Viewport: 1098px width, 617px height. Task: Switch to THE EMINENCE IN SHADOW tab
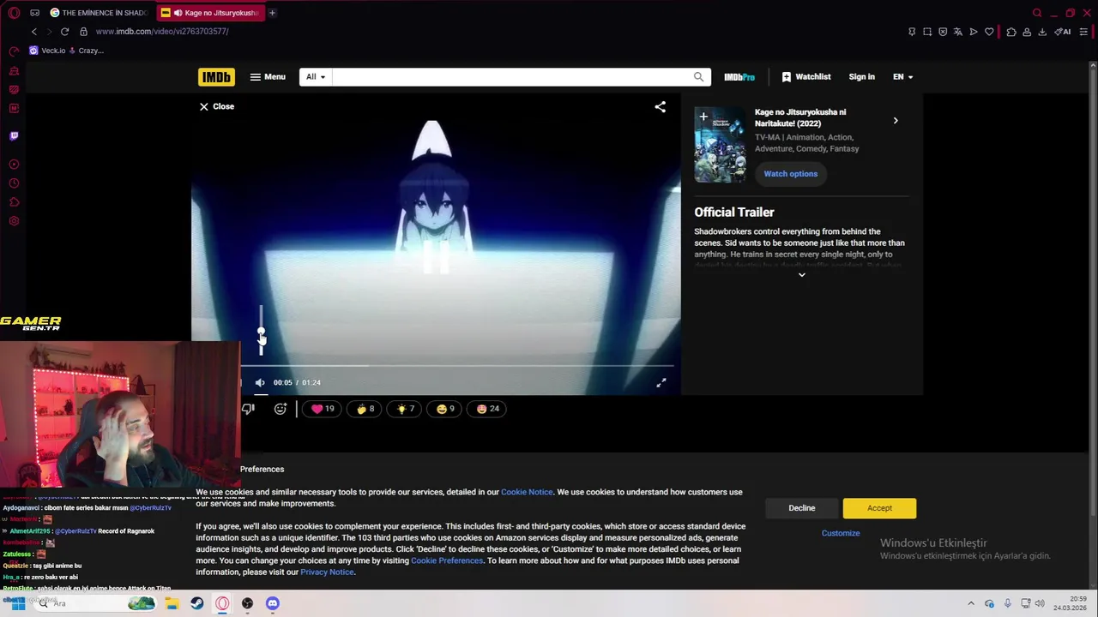[x=99, y=13]
